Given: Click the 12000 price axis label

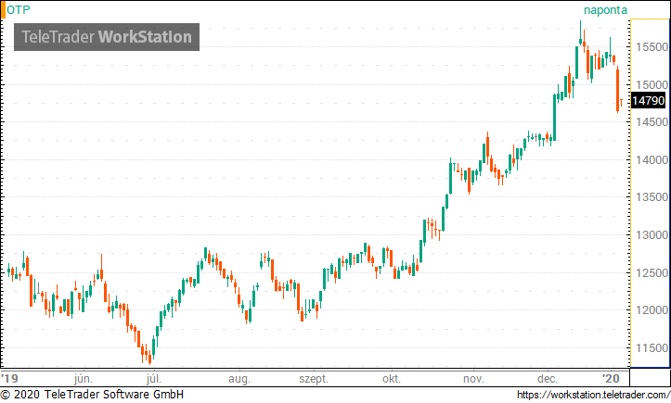Looking at the screenshot, I should point(652,310).
